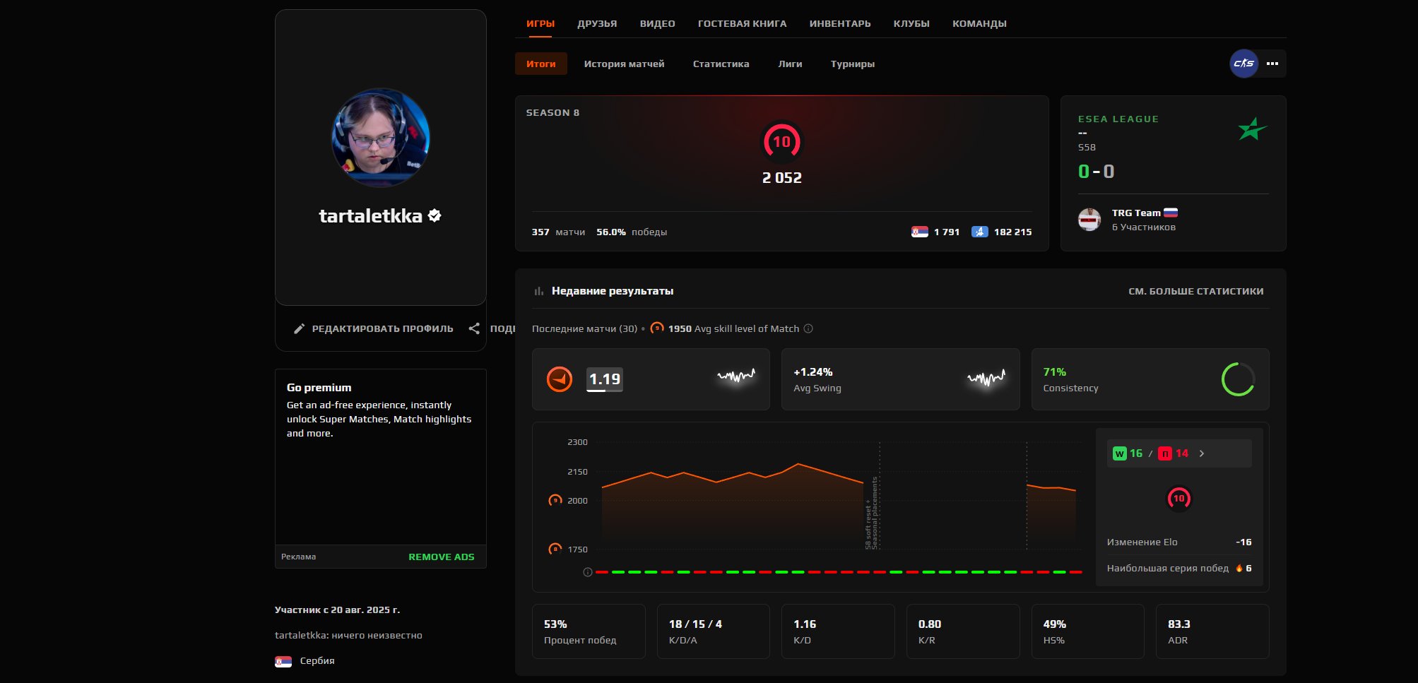Viewport: 1418px width, 683px height.
Task: Click the fire streak icon
Action: coord(1239,568)
